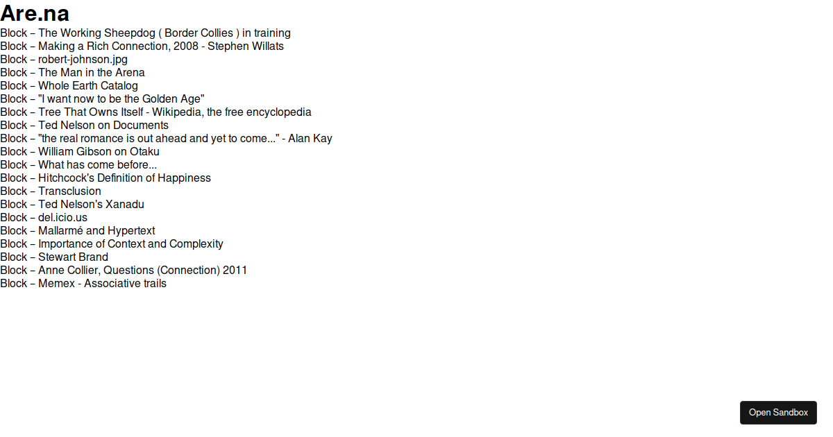Select the Are.na page heading

pos(35,13)
